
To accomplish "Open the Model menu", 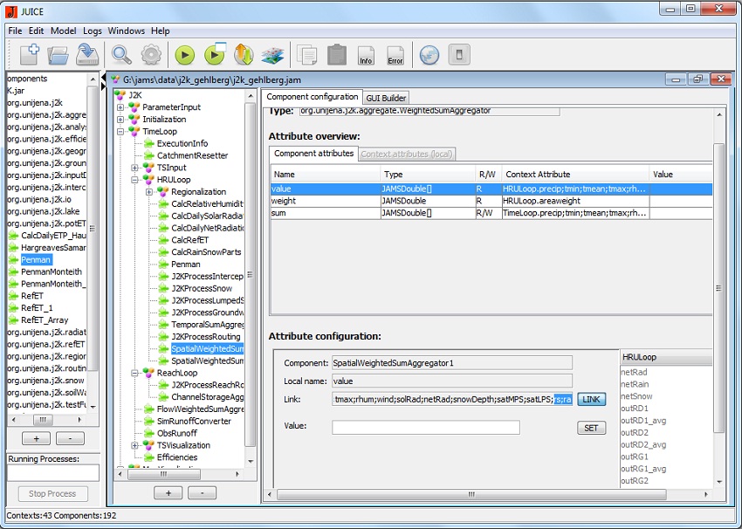I will [63, 31].
